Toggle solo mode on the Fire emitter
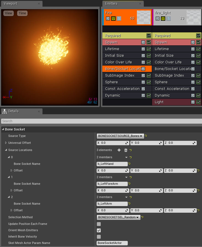Image resolution: width=202 pixels, height=247 pixels. pyautogui.click(x=119, y=19)
